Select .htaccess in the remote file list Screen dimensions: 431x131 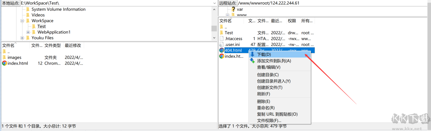[267, 38]
